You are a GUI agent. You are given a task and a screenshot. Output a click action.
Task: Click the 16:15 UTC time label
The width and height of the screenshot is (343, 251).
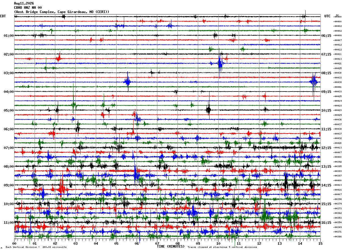tap(326, 223)
